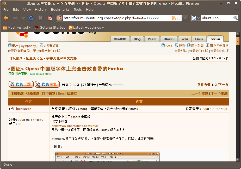The image size is (241, 169).
Task: Go to the Home page icon
Action: click(x=50, y=18)
